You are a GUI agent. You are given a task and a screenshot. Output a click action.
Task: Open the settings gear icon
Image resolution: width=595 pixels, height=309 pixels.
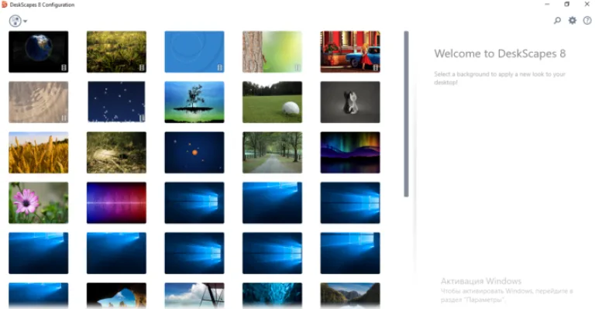[573, 20]
